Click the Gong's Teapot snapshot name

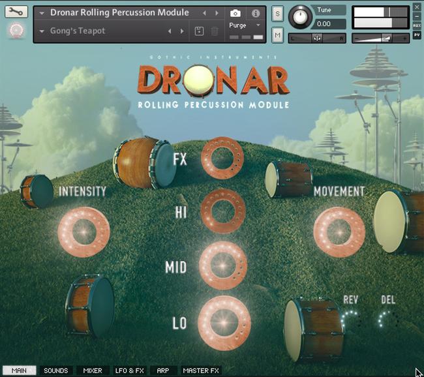(78, 31)
